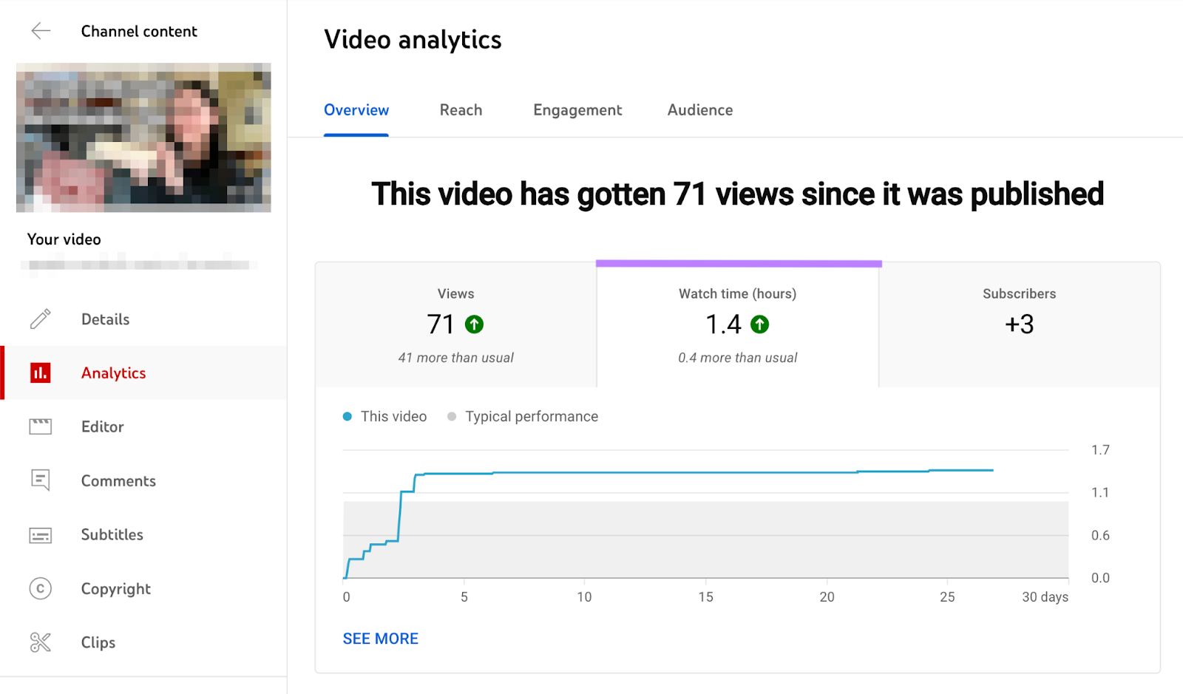The height and width of the screenshot is (694, 1183).
Task: Select the Comments icon in the sidebar
Action: coord(40,480)
